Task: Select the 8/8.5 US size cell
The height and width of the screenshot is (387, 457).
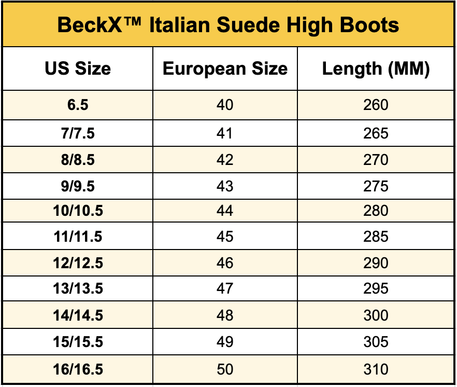Action: click(x=78, y=160)
